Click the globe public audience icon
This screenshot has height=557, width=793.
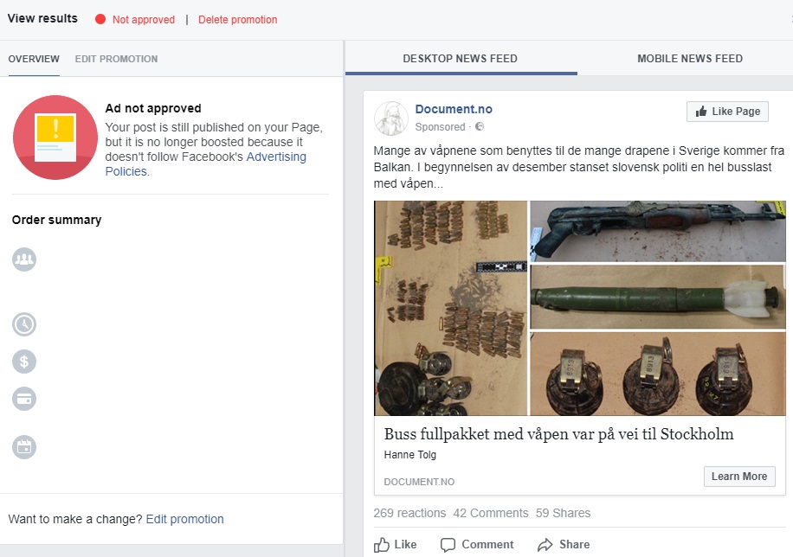[x=480, y=127]
